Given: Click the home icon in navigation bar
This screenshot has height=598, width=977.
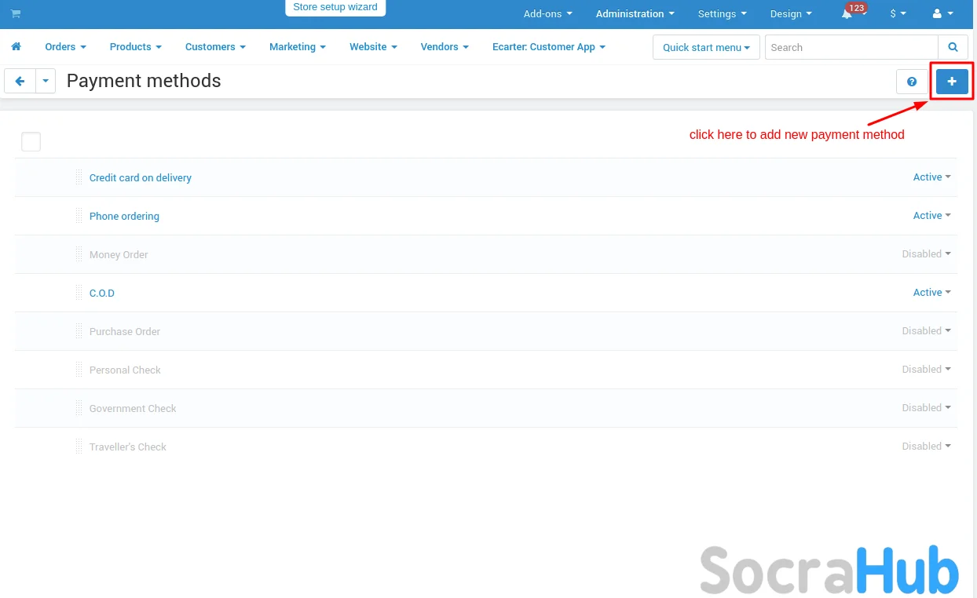Looking at the screenshot, I should 16,47.
